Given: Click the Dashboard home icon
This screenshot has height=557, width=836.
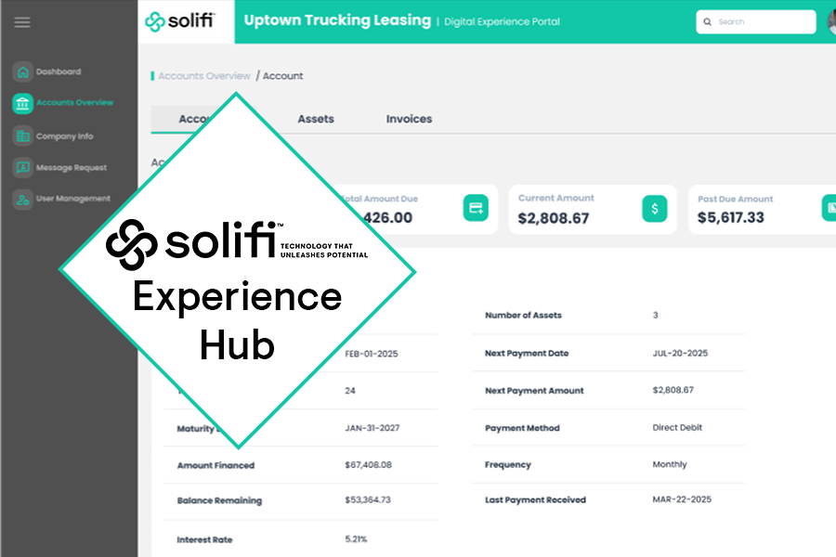Looking at the screenshot, I should pyautogui.click(x=23, y=72).
